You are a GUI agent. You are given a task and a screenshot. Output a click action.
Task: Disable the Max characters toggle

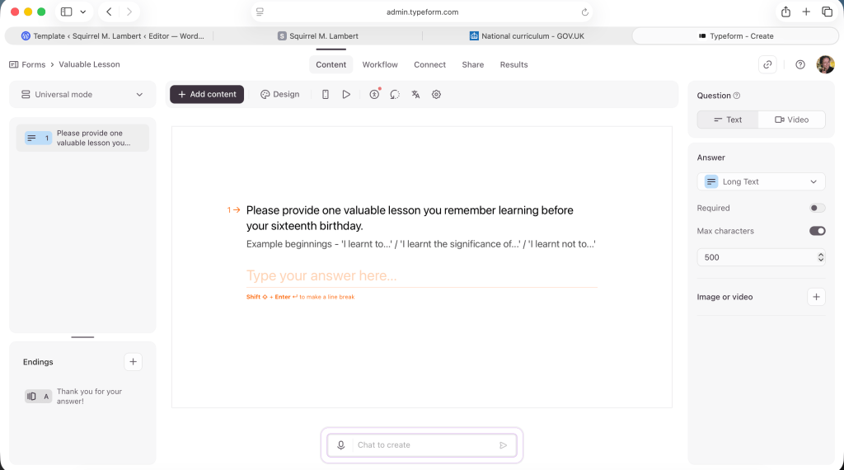(817, 232)
